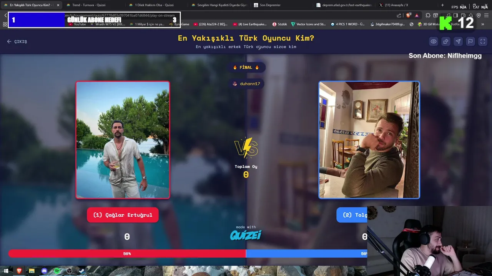Close the En Yakışıklı Türk Oyuncu tab

pyautogui.click(x=58, y=5)
